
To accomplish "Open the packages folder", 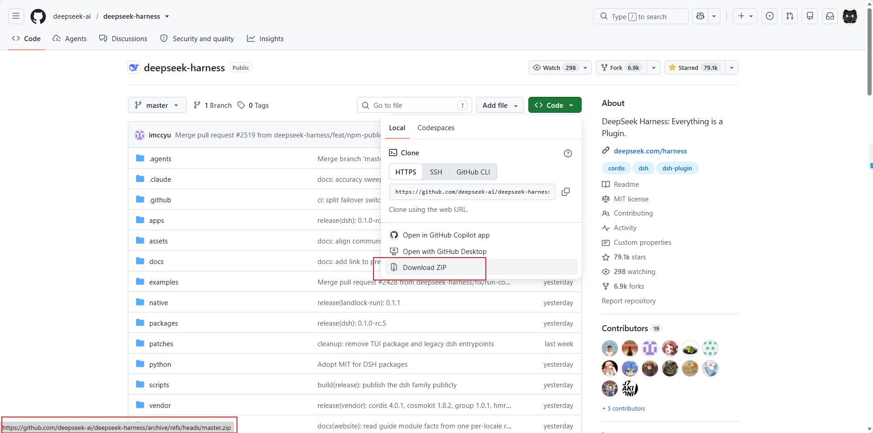I will (163, 323).
